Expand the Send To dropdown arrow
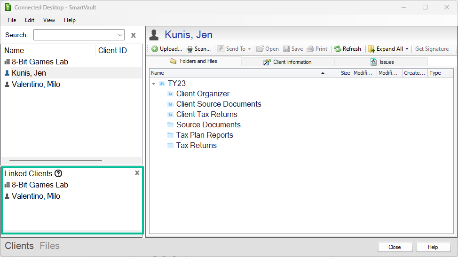The image size is (458, 257). [249, 49]
